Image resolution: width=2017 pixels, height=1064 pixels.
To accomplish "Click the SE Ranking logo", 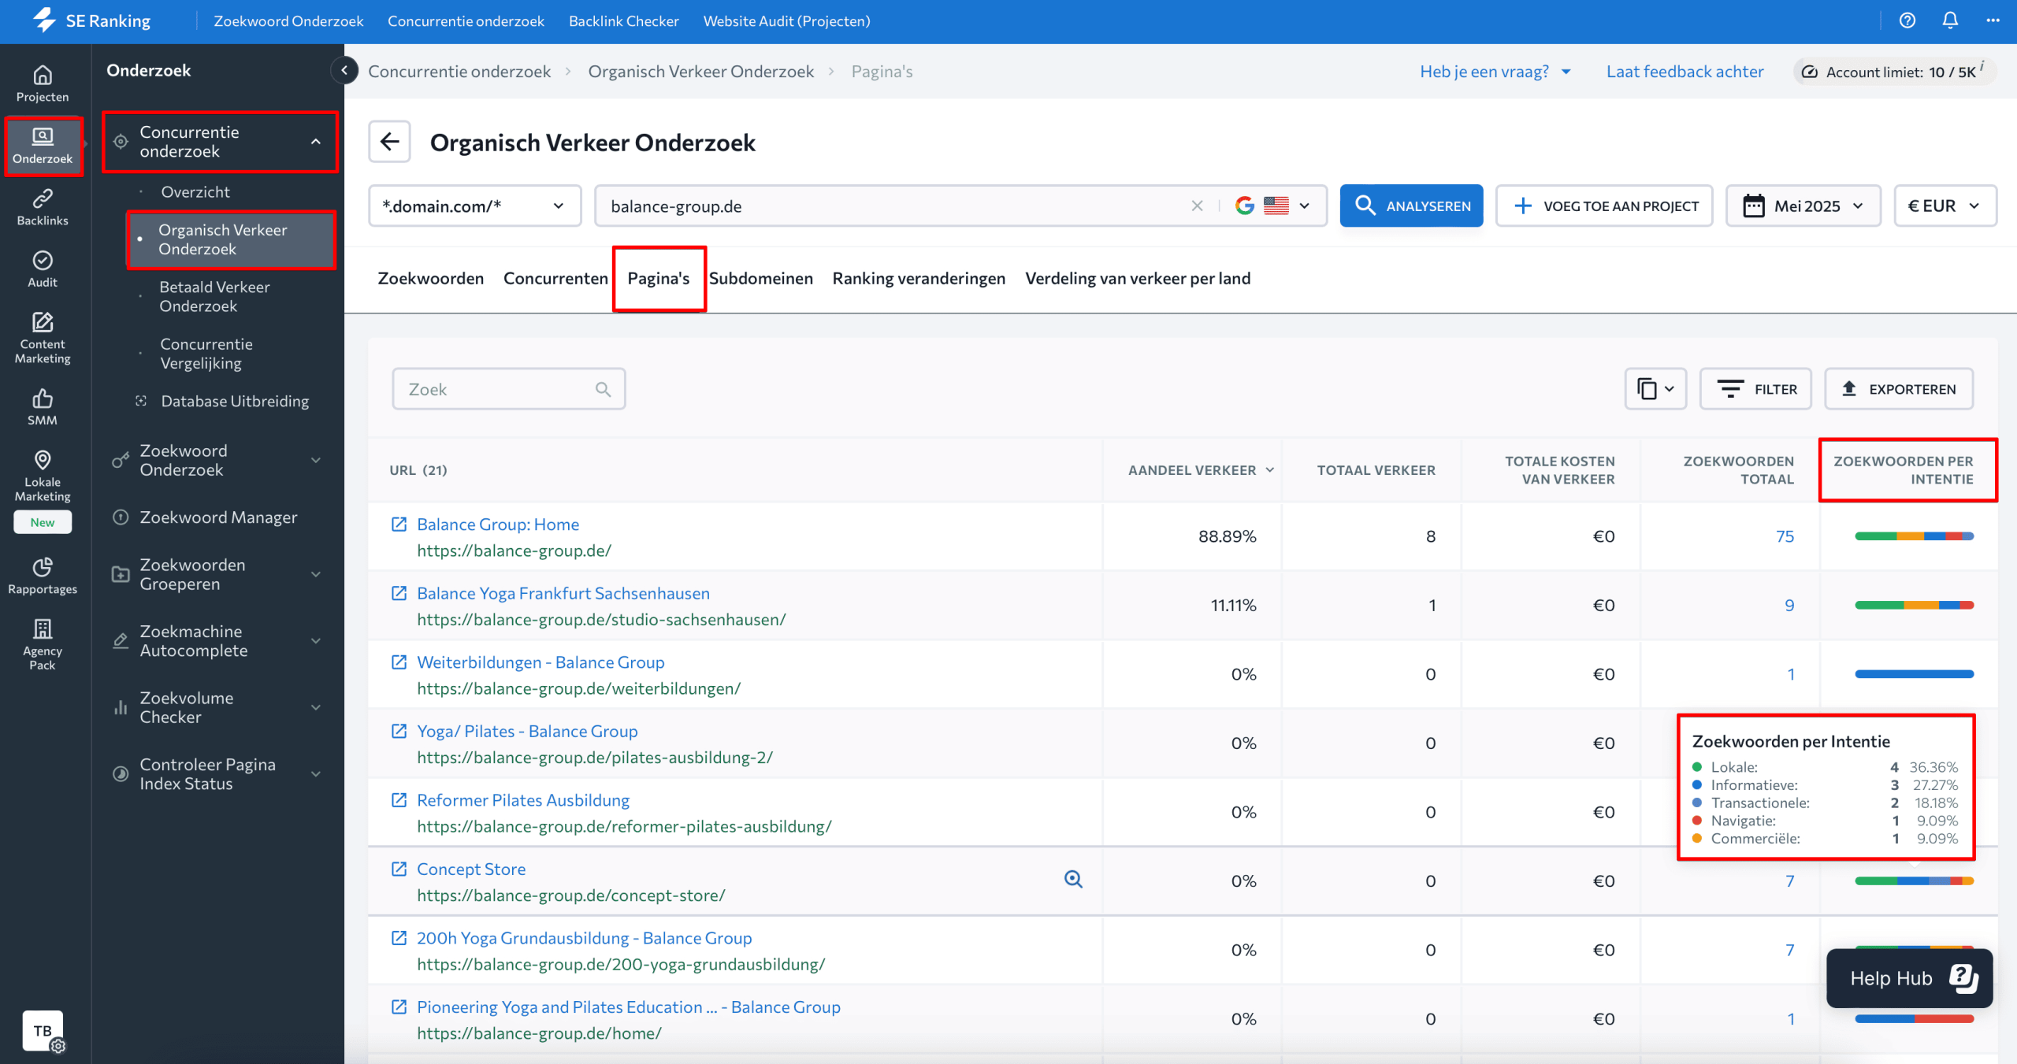I will (x=92, y=21).
